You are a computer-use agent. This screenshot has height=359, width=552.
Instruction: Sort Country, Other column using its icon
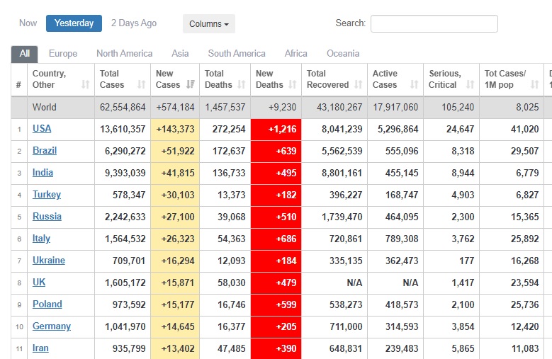(86, 85)
